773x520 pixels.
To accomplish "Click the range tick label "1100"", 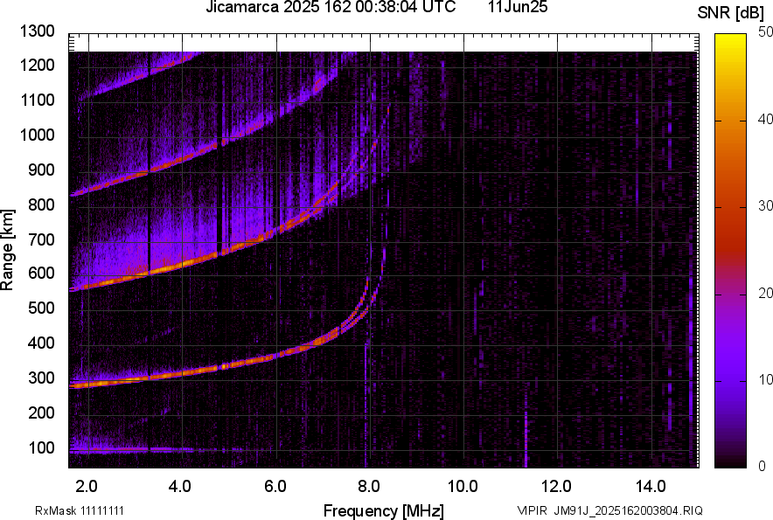I will pos(37,101).
